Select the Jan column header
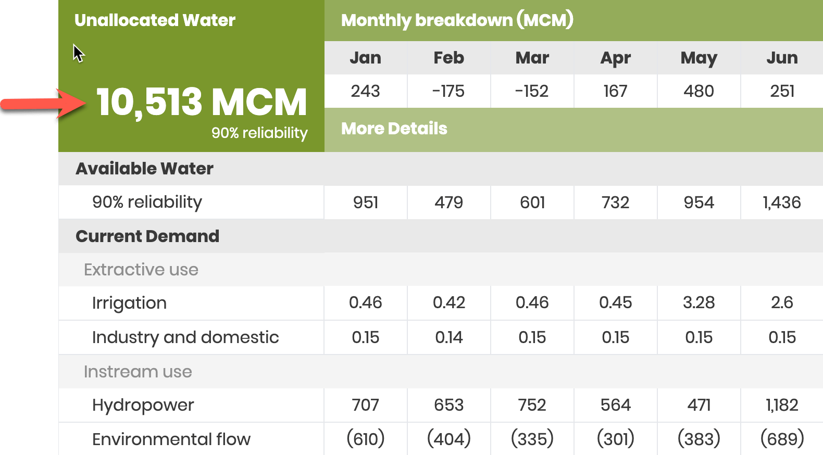823x455 pixels. click(365, 58)
